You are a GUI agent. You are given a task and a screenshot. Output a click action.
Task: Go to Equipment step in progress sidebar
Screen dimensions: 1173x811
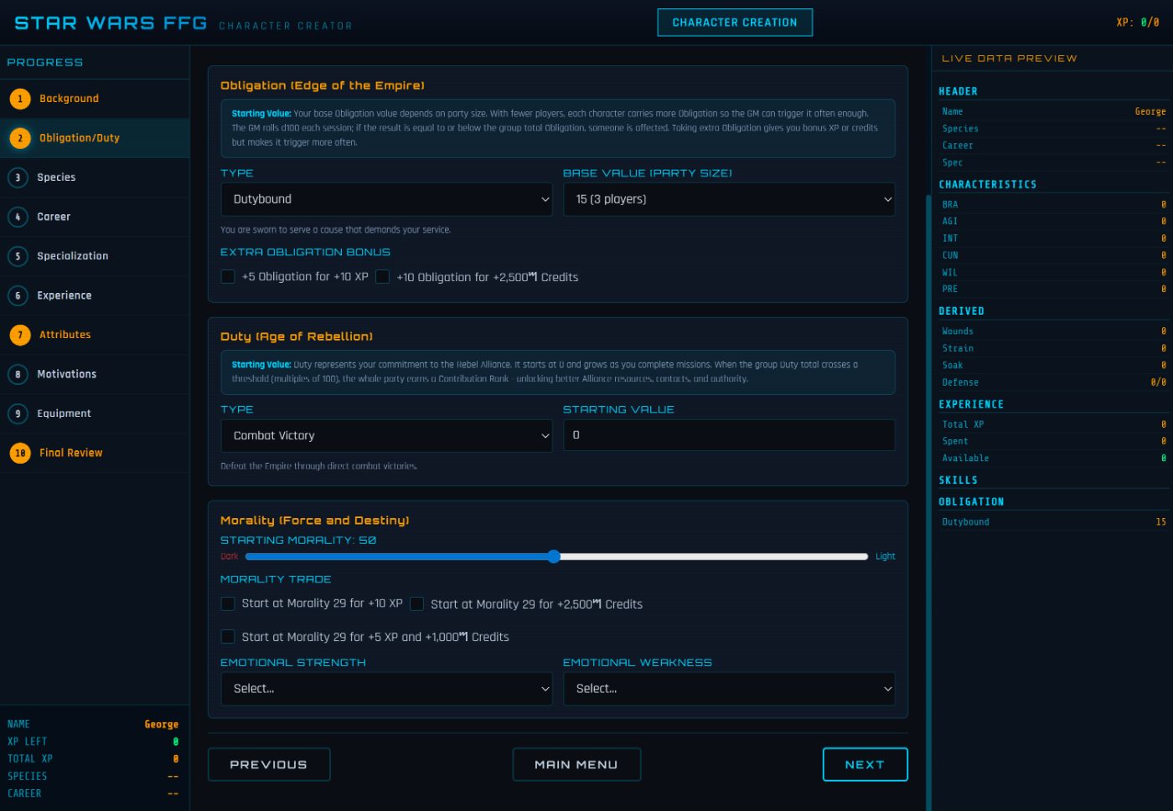pyautogui.click(x=64, y=413)
